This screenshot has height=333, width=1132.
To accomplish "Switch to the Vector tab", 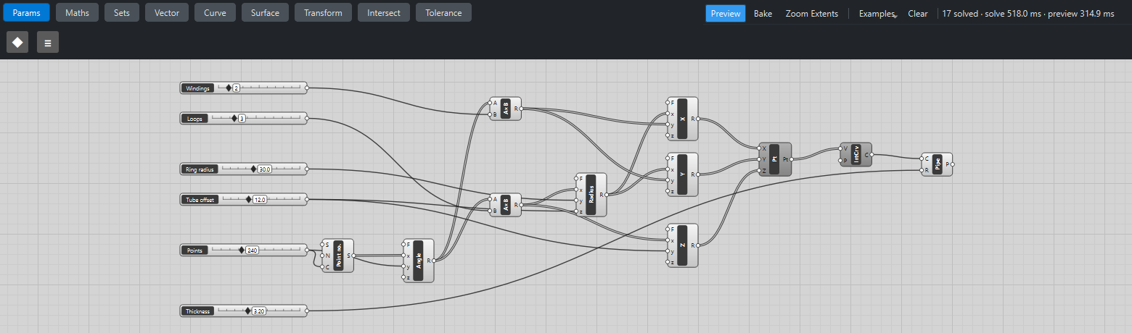I will click(167, 12).
